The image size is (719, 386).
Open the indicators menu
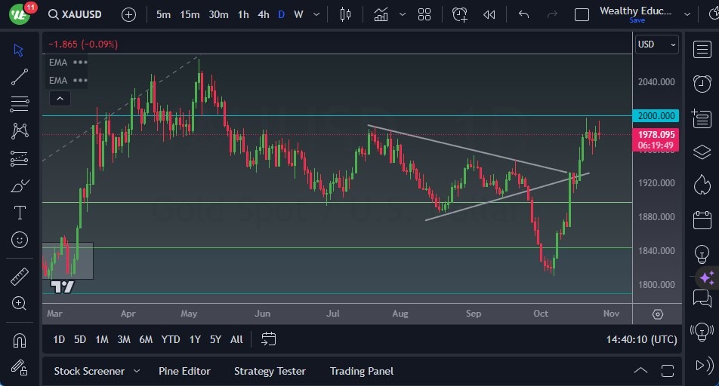(x=381, y=14)
